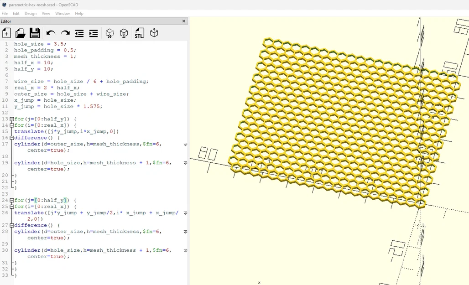469x285 pixels.
Task: Click the New file icon in editor toolbar
Action: click(6, 33)
